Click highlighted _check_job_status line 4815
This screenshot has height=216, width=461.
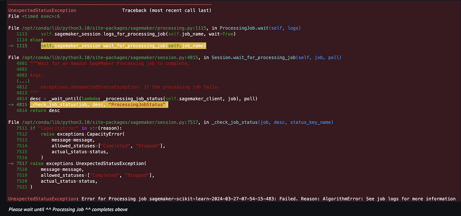tap(99, 104)
